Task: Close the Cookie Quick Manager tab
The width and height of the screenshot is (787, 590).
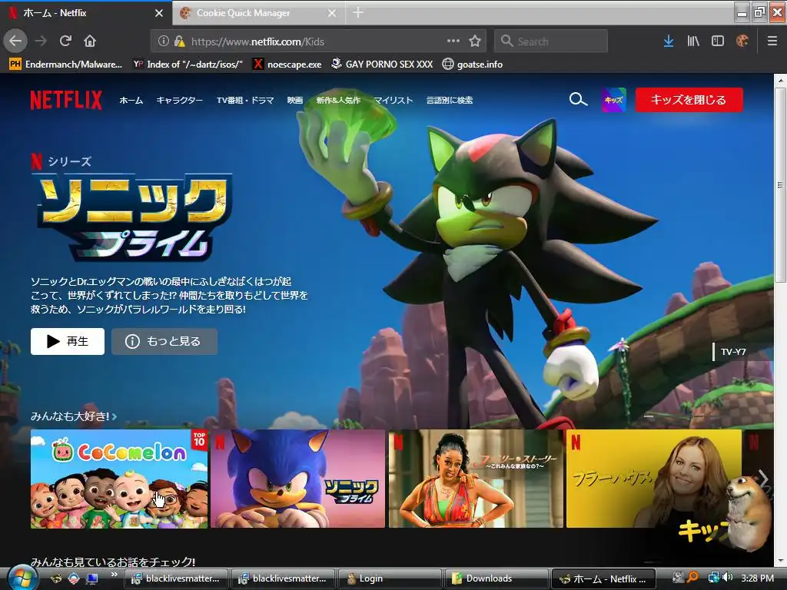Action: pyautogui.click(x=332, y=13)
